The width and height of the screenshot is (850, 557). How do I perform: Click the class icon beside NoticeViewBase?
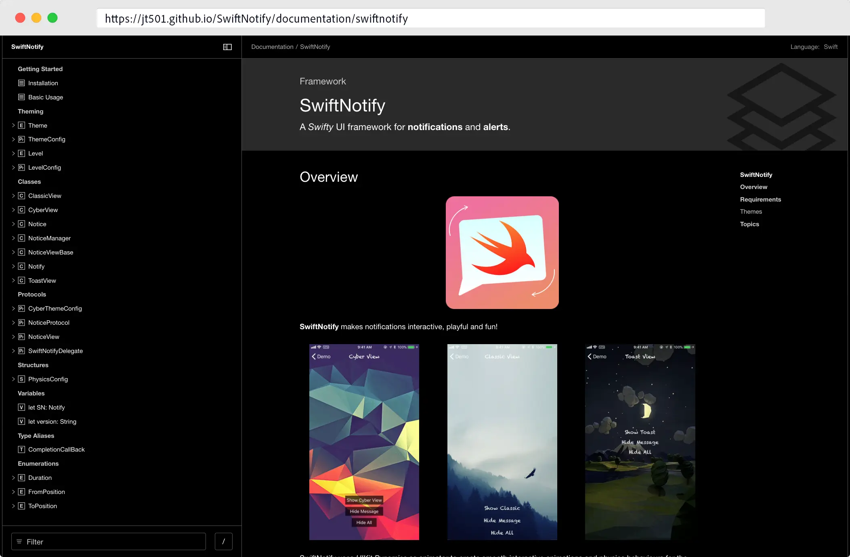point(21,252)
